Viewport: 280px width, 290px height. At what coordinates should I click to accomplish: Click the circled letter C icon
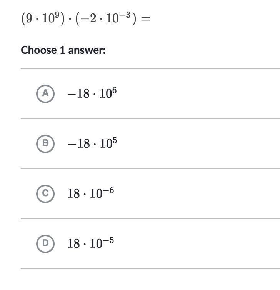click(45, 193)
